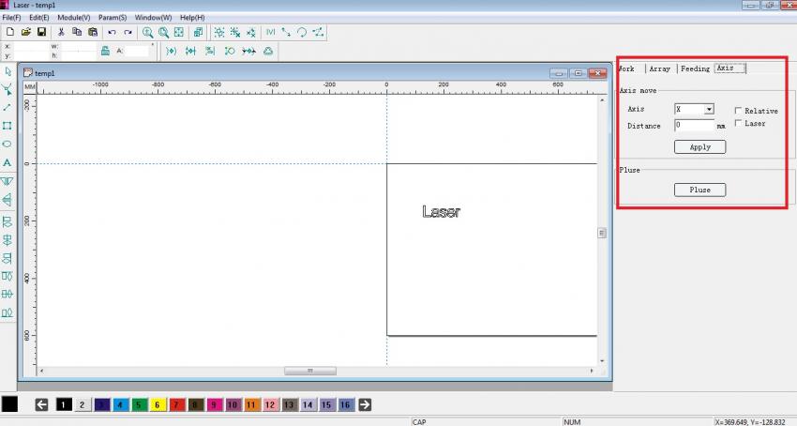Click the Save file icon
This screenshot has width=797, height=426.
[x=41, y=32]
